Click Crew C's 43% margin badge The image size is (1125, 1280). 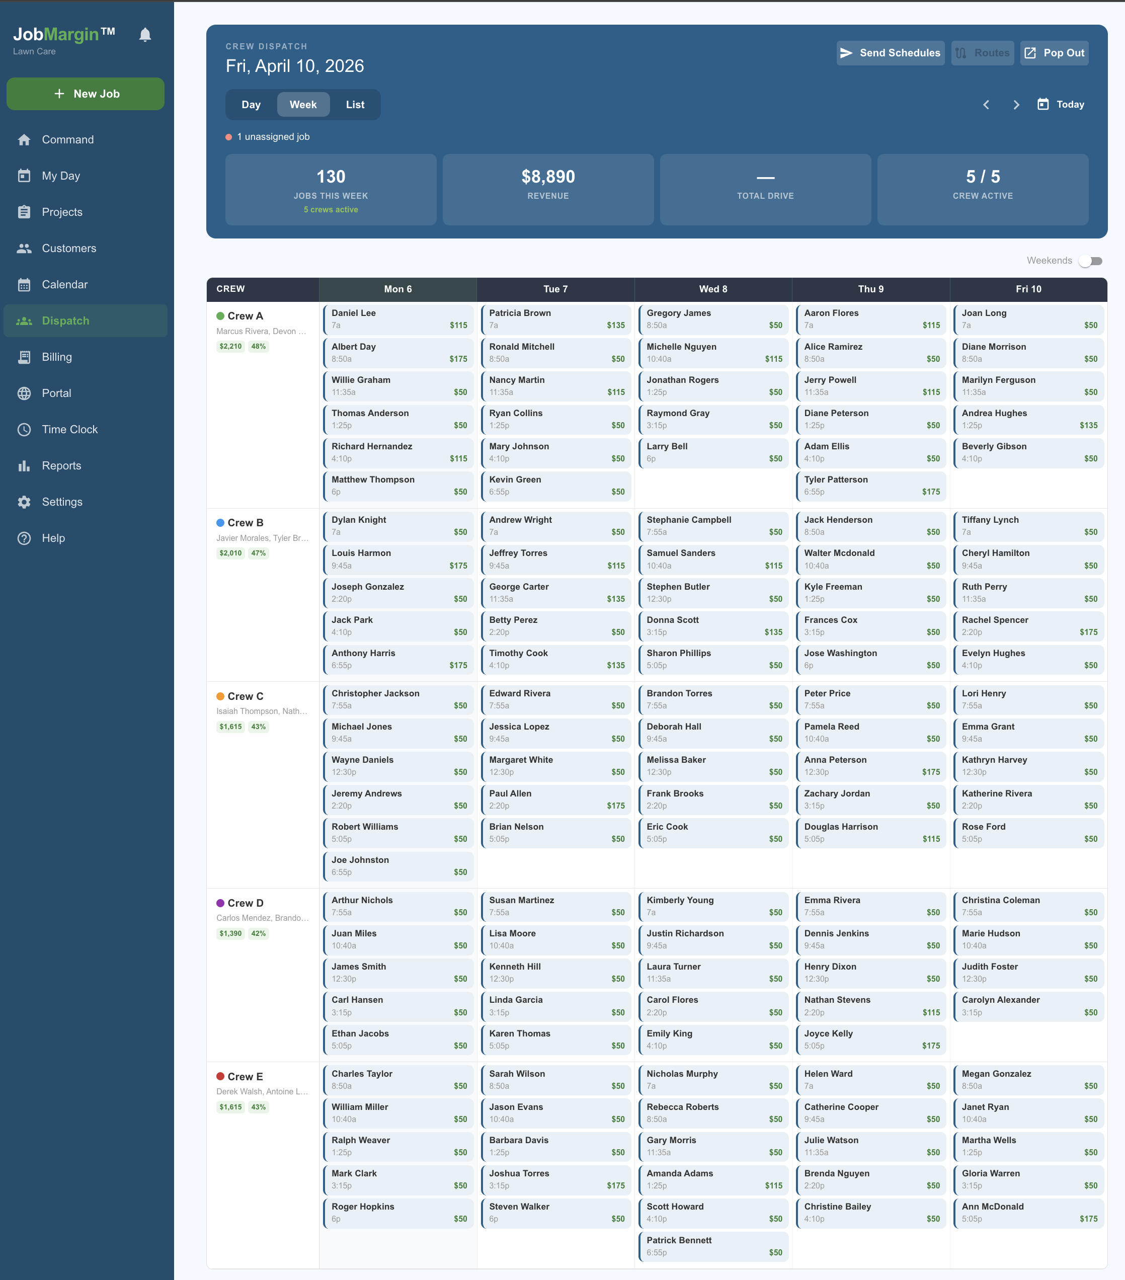tap(259, 727)
